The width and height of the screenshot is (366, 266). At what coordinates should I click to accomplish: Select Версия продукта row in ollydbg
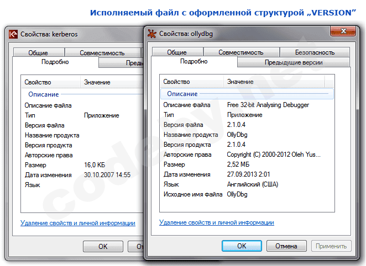247,145
